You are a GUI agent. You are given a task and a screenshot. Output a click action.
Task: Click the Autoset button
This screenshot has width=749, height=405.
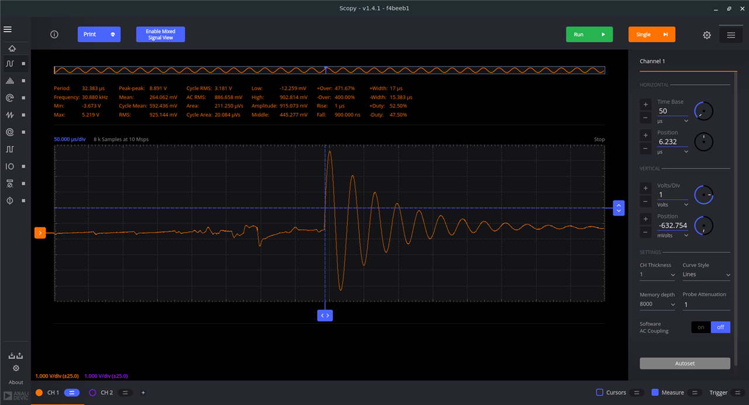(x=685, y=364)
